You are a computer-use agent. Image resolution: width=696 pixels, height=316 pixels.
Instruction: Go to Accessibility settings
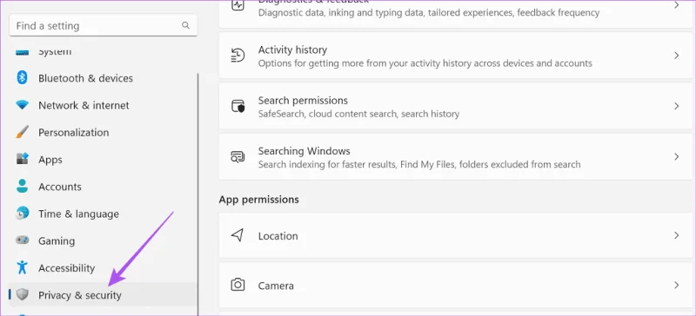click(x=103, y=267)
